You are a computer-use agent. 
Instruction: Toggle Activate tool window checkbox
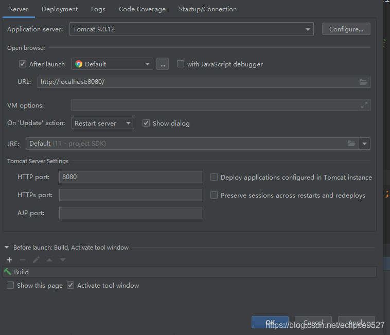(x=70, y=285)
